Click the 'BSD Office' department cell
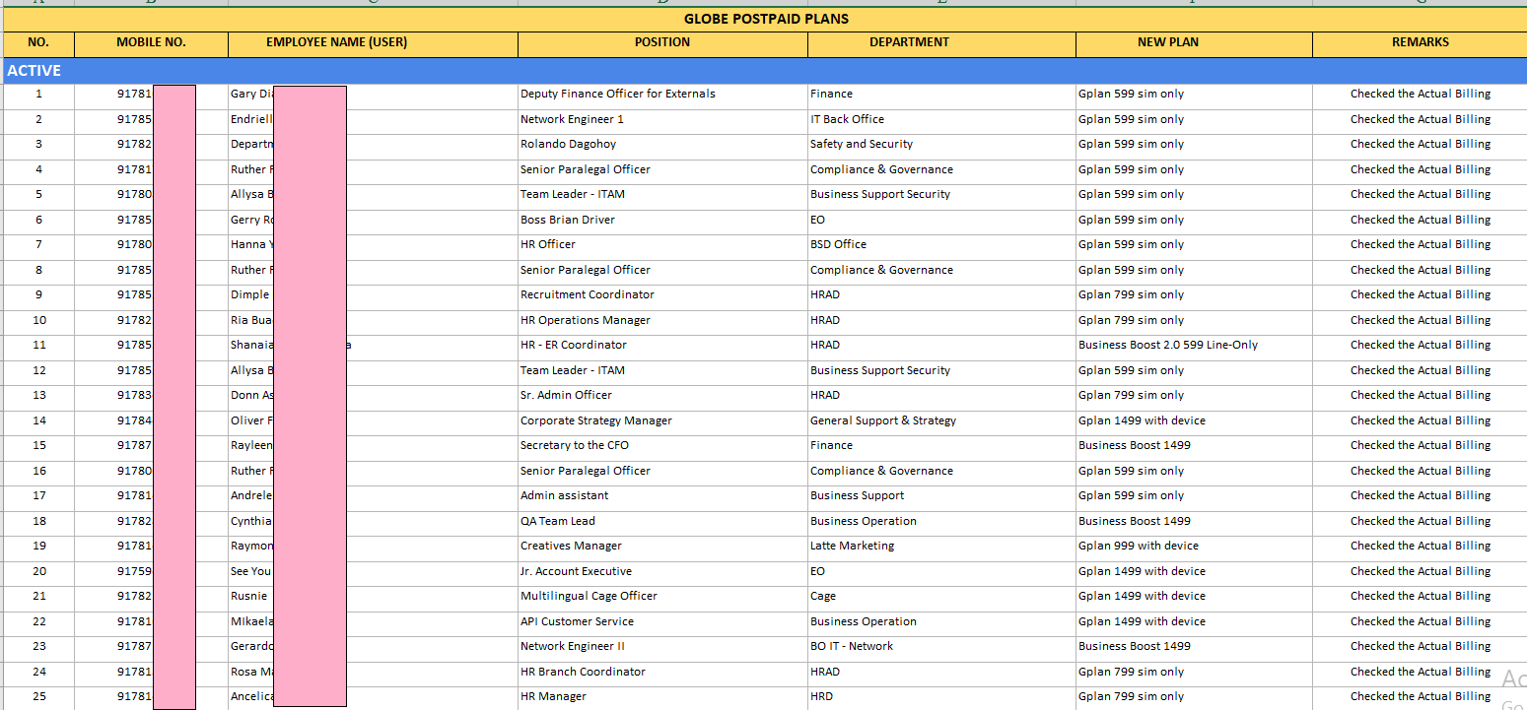The width and height of the screenshot is (1527, 710). tap(941, 245)
